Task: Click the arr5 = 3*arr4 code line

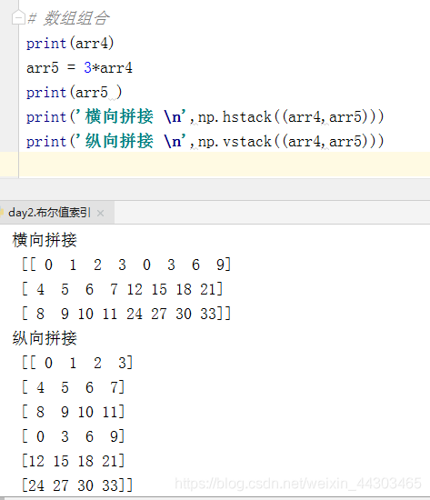Action: click(x=79, y=67)
